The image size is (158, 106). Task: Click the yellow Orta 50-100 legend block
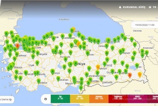[80, 99]
